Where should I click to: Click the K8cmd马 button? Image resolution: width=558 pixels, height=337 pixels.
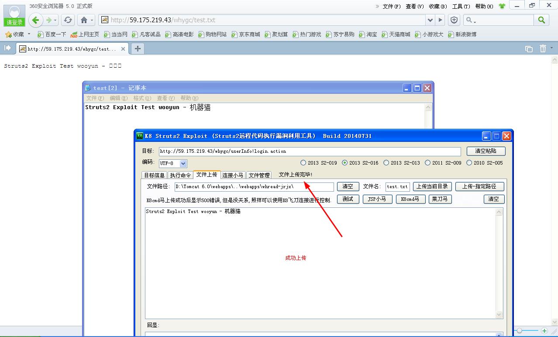point(411,199)
